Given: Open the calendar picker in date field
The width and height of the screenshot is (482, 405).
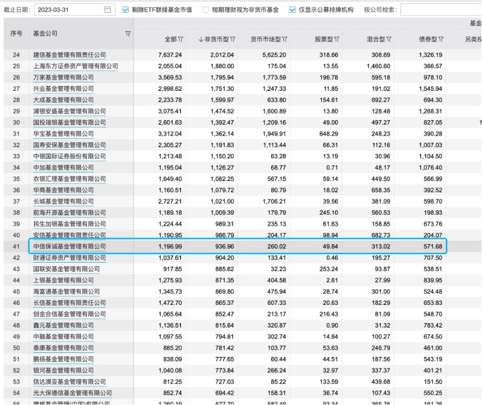Looking at the screenshot, I should point(107,9).
